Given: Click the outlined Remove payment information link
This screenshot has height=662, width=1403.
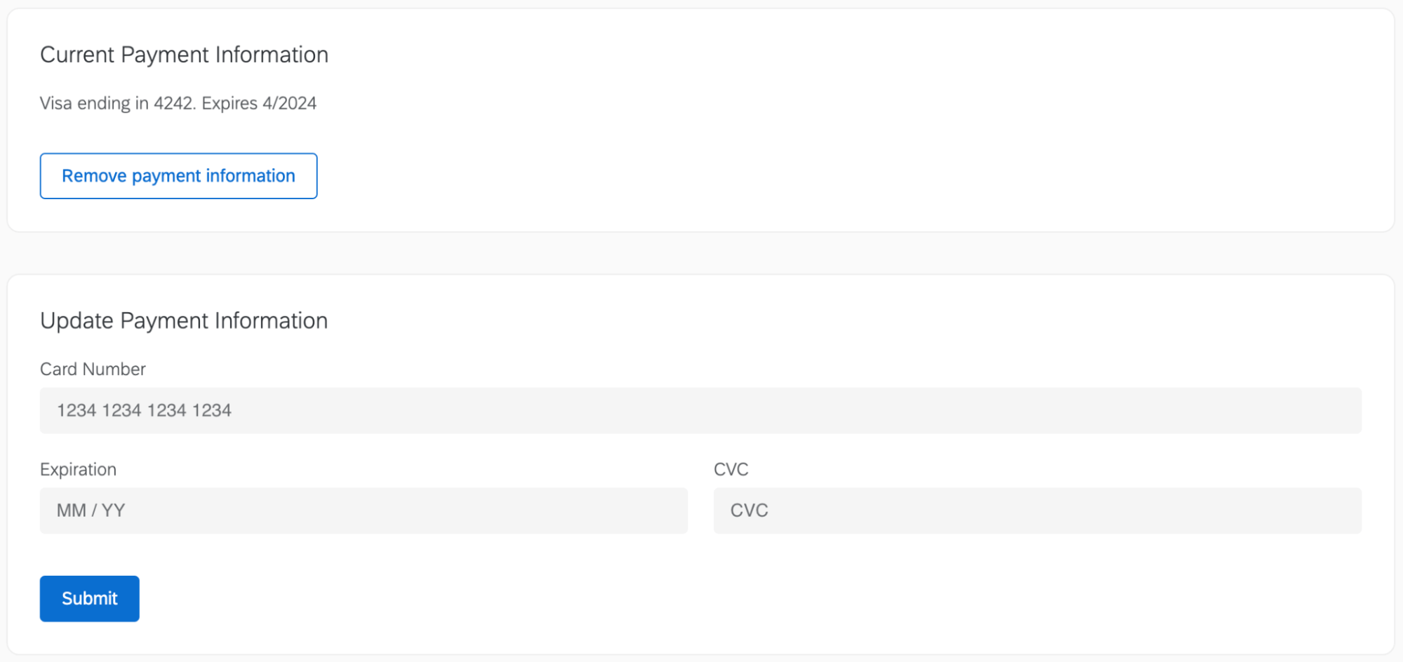Looking at the screenshot, I should 178,175.
